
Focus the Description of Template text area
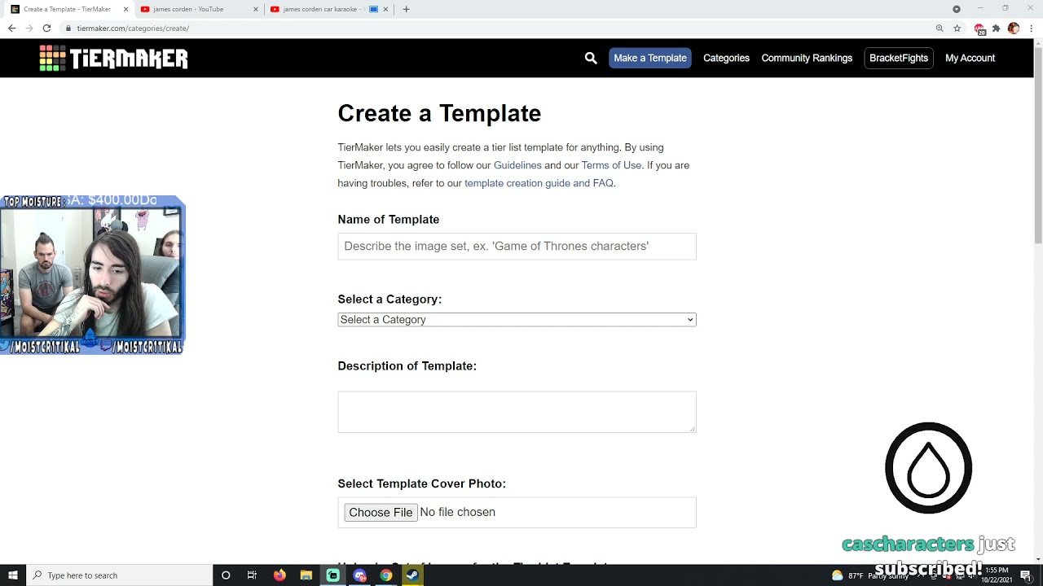(x=517, y=412)
